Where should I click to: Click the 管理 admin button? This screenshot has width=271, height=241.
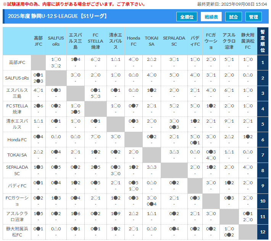pyautogui.click(x=253, y=17)
